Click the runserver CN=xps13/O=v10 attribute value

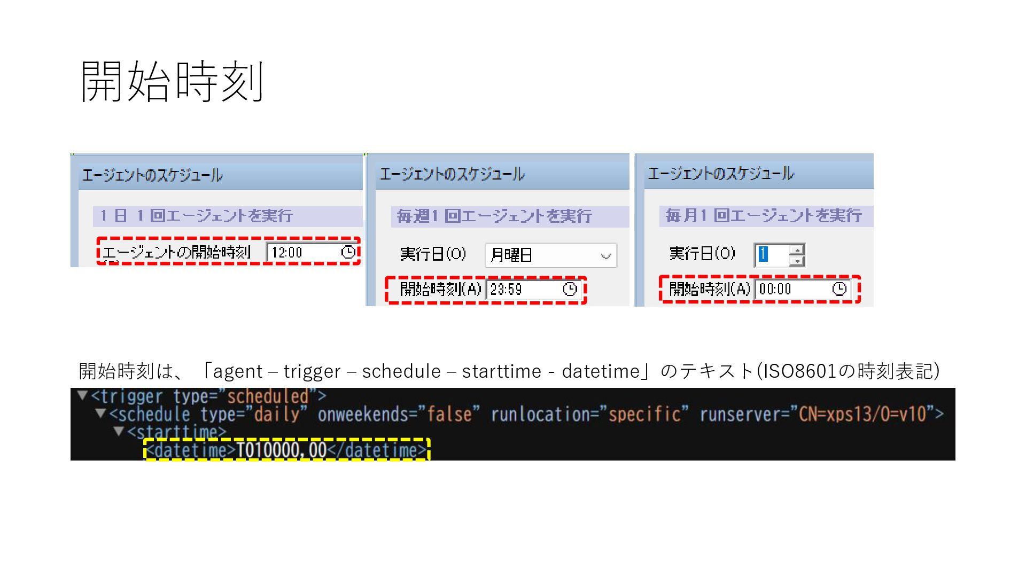862,414
